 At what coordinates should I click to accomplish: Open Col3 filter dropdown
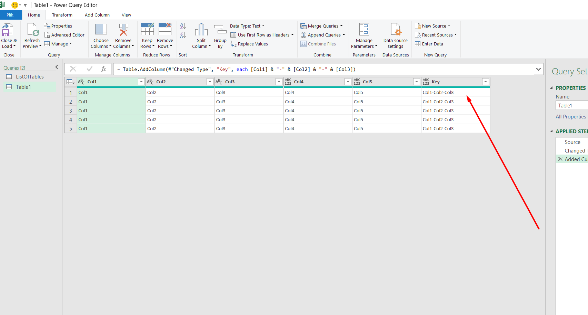click(x=279, y=82)
